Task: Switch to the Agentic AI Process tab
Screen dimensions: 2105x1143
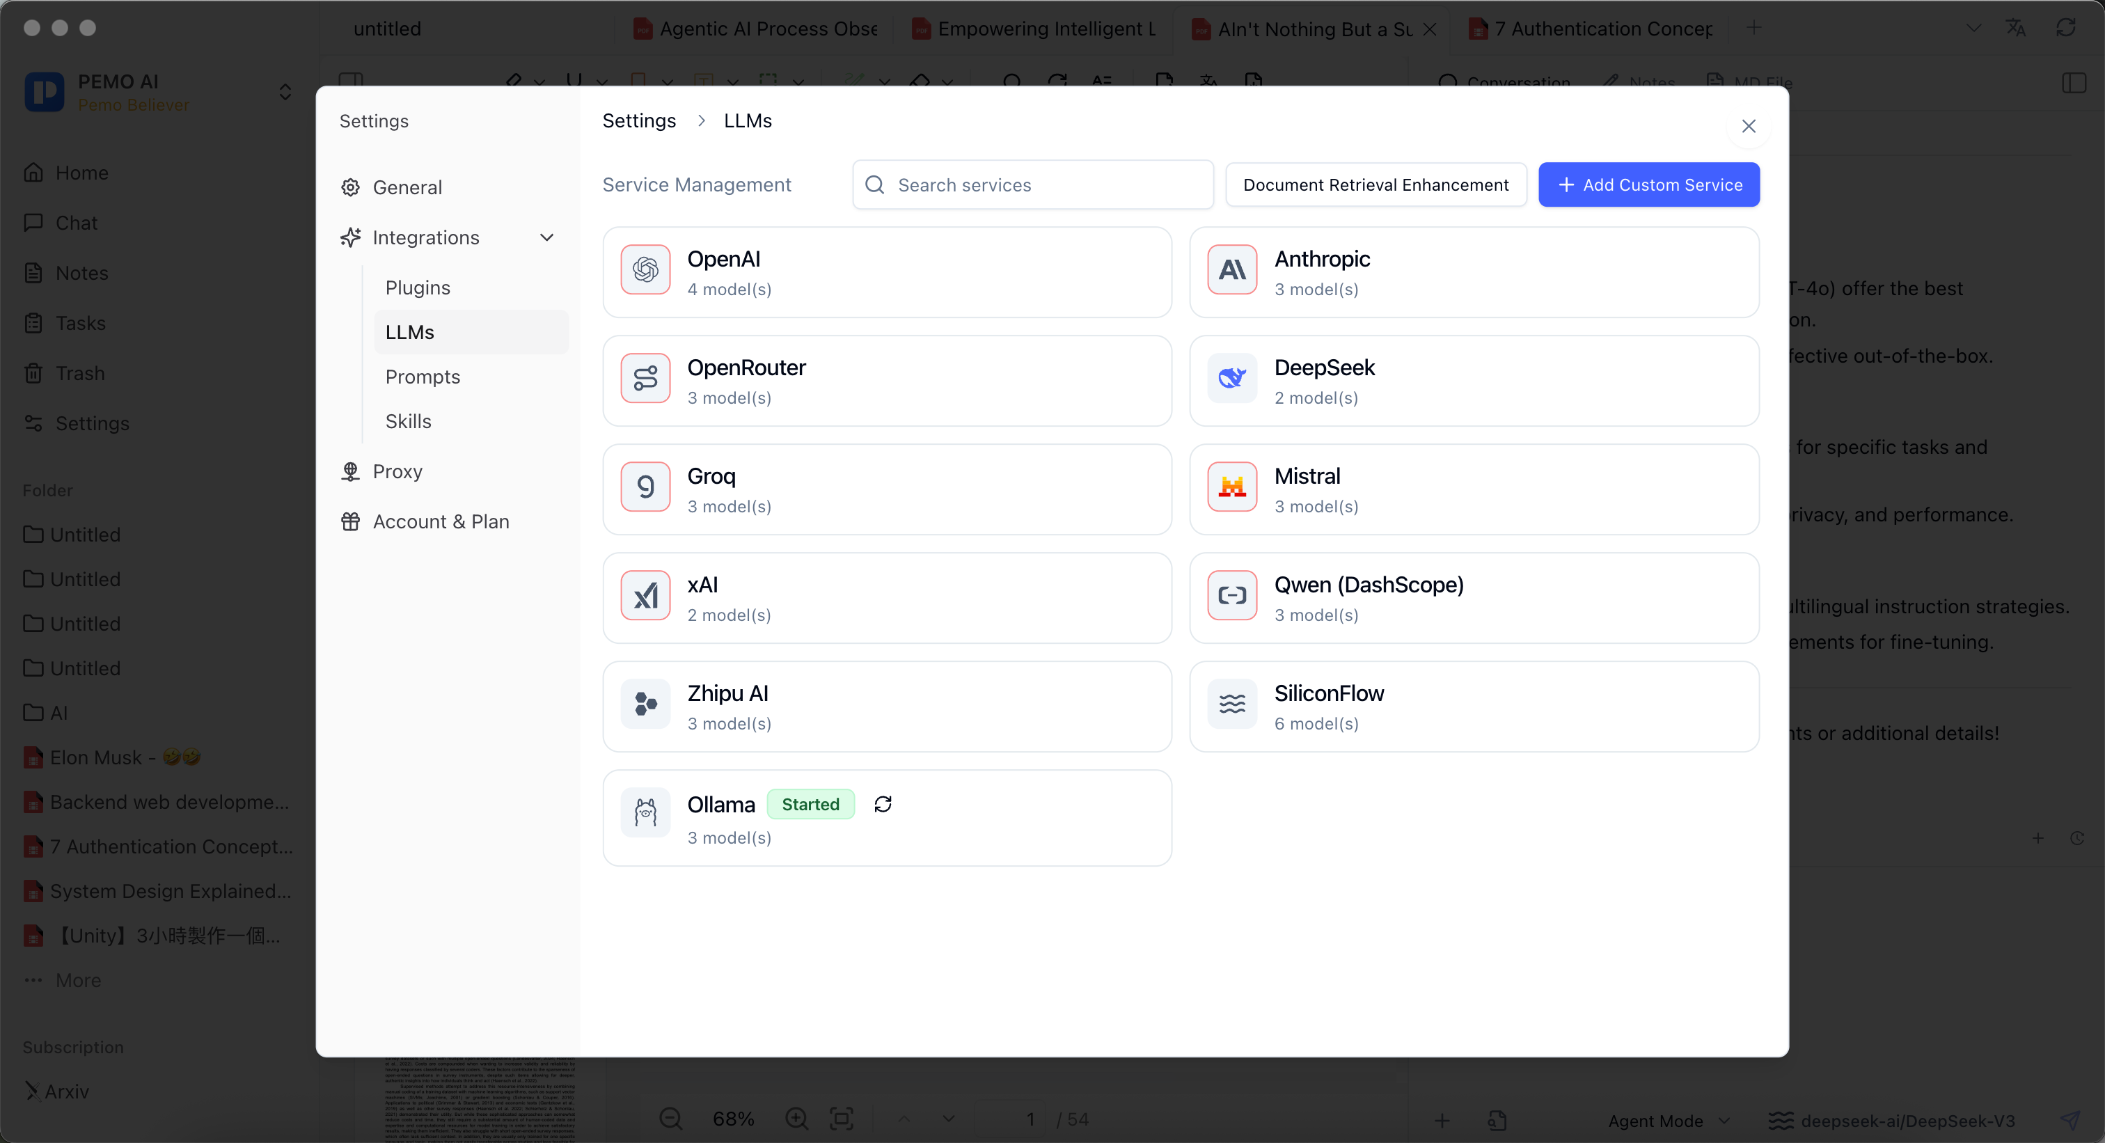Action: (756, 29)
